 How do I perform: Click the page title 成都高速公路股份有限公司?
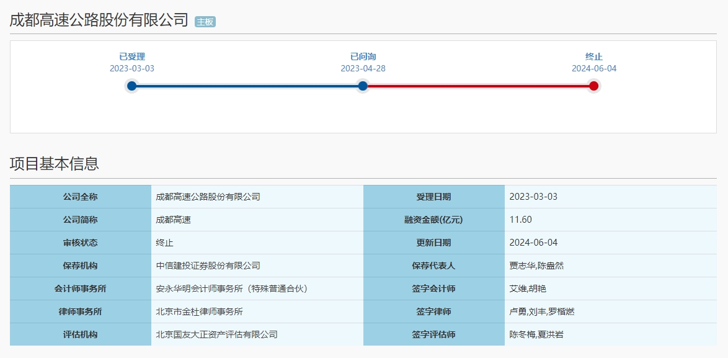pyautogui.click(x=99, y=20)
